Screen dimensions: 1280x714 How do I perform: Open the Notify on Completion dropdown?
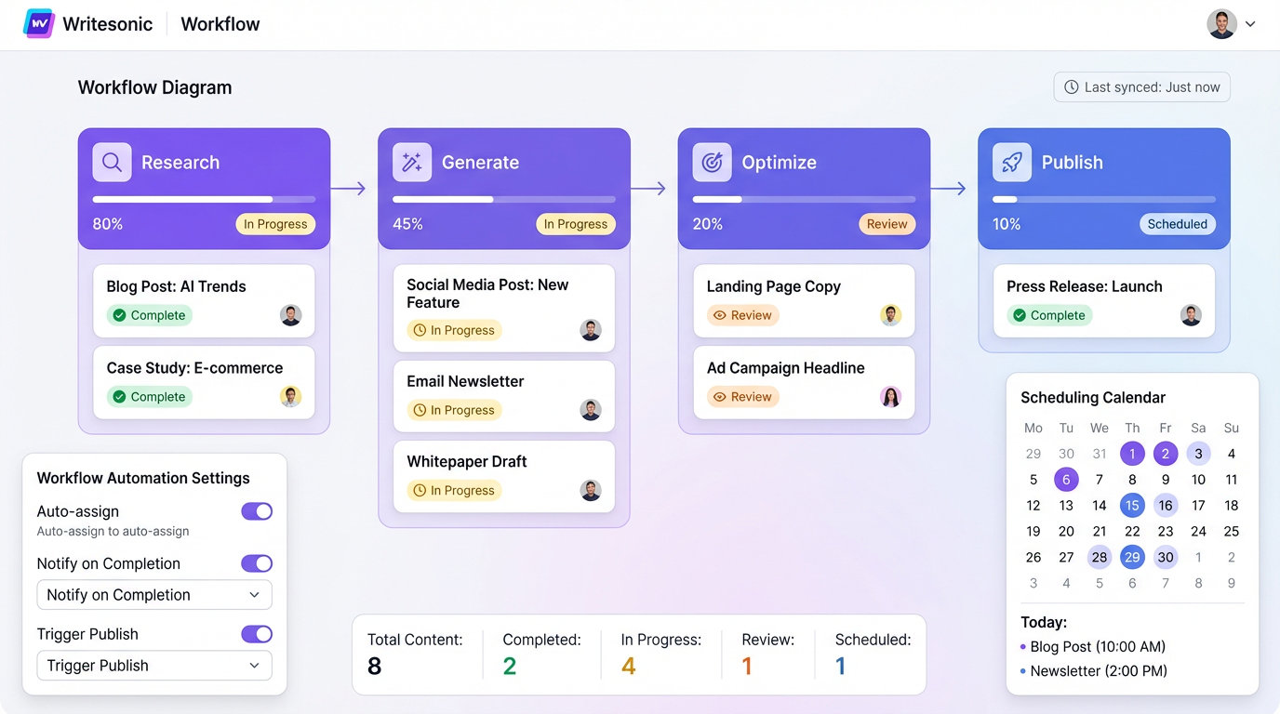coord(153,594)
